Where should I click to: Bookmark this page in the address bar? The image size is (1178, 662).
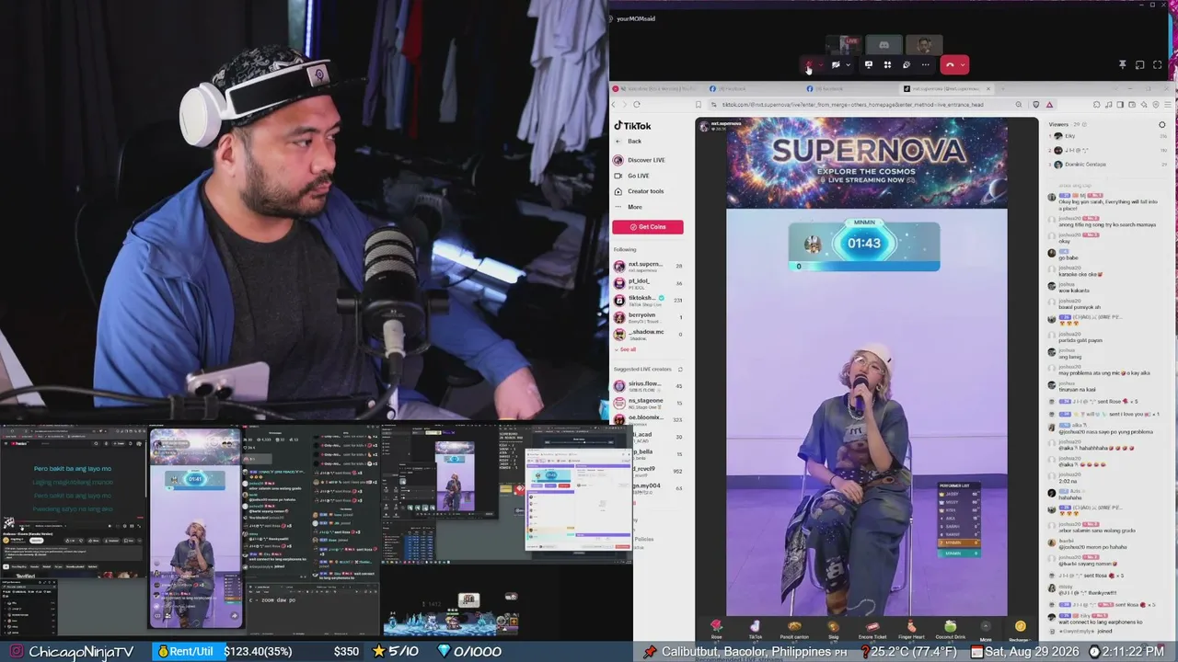[x=699, y=105]
